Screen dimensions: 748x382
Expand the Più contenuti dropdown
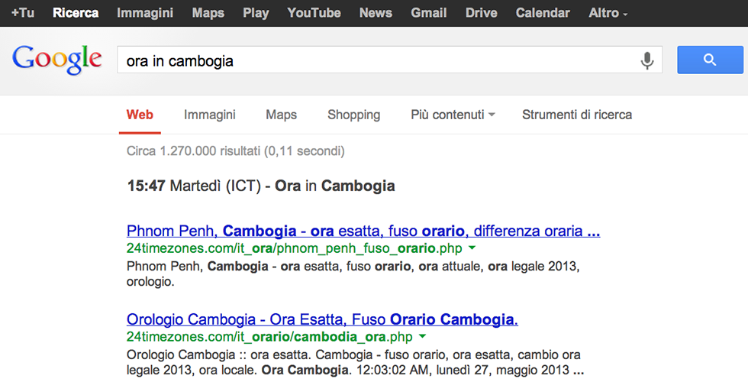(453, 115)
